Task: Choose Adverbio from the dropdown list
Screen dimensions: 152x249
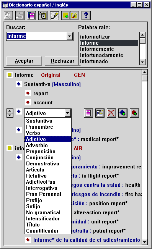Action: 47,145
